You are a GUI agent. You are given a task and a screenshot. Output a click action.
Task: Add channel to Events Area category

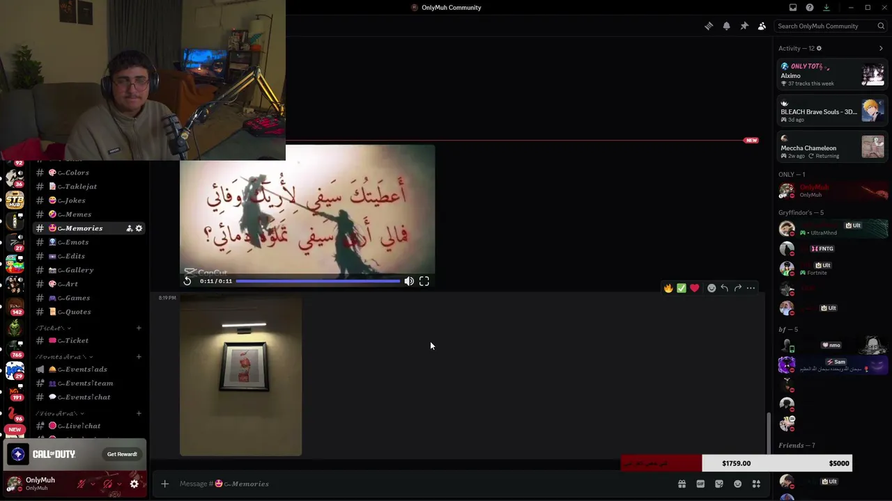click(139, 357)
